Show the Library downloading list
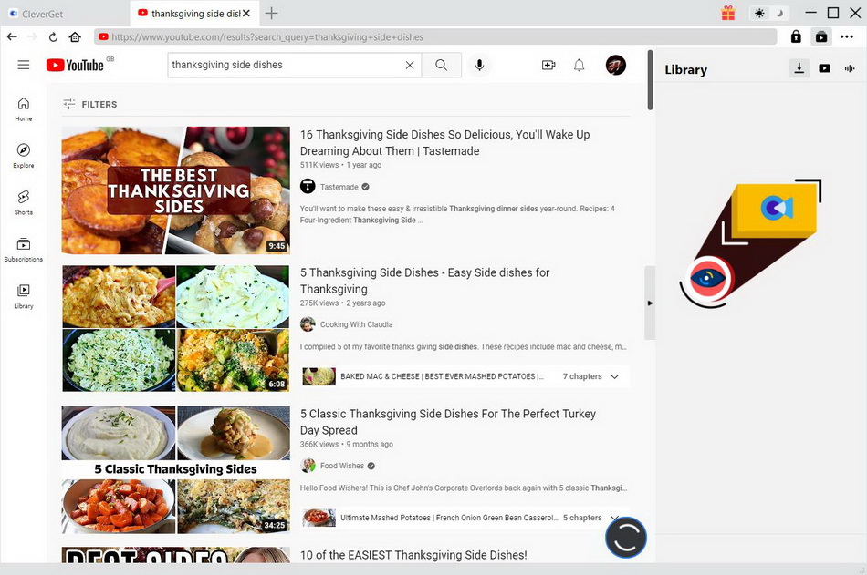Screen dimensions: 867x575 (x=799, y=68)
